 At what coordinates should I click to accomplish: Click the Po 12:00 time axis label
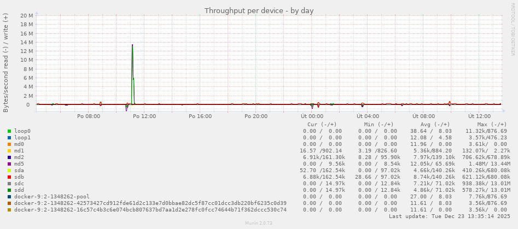click(x=144, y=116)
